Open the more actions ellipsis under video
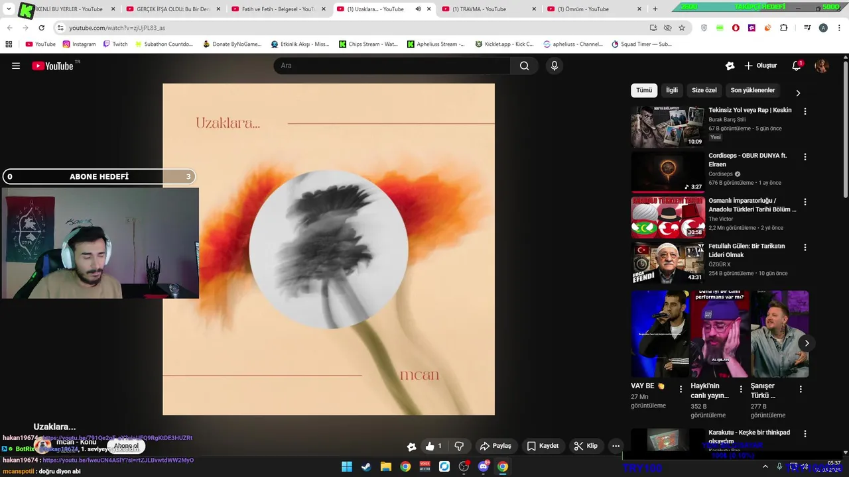 616,446
